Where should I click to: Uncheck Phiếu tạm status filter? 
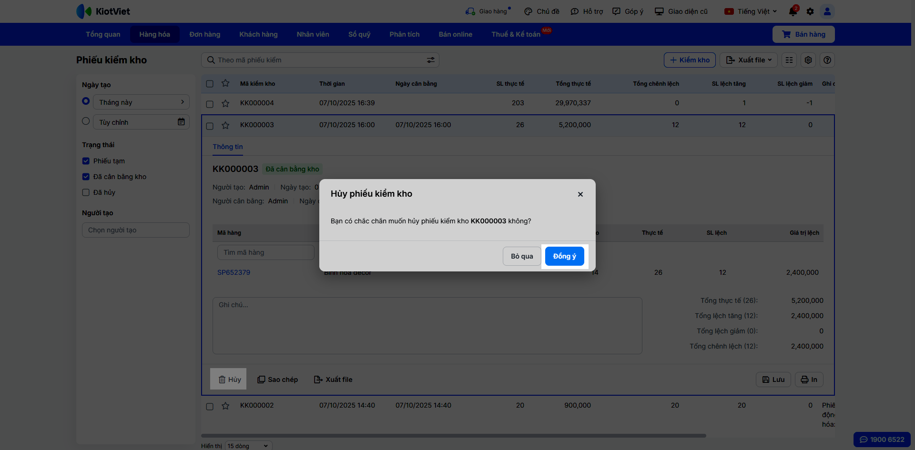tap(86, 161)
